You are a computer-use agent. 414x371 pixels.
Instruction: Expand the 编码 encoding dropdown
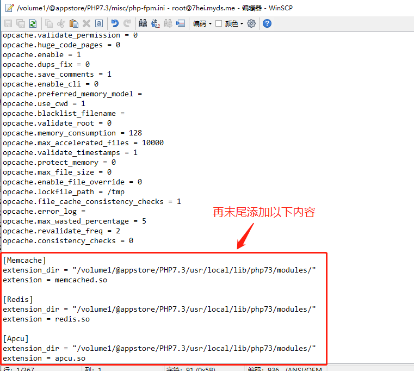point(202,23)
